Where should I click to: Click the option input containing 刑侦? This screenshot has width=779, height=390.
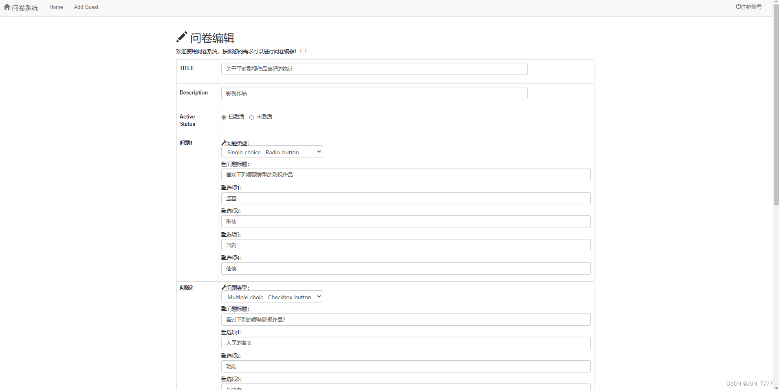click(x=406, y=221)
